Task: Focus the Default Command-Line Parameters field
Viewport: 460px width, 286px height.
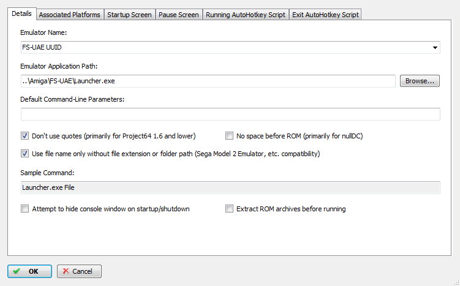Action: point(230,114)
